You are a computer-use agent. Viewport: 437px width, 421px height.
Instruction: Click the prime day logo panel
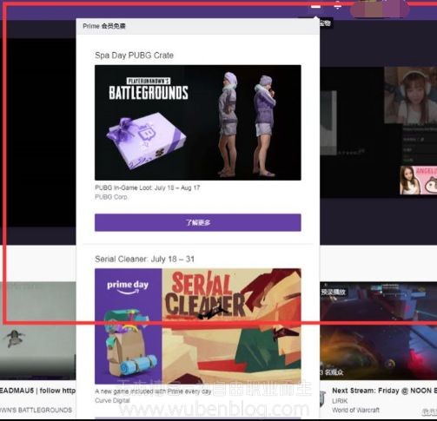[x=129, y=326]
